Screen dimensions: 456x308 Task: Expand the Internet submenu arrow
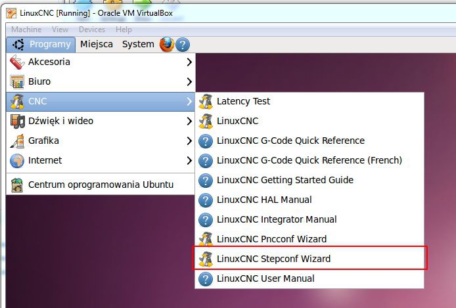tap(189, 160)
